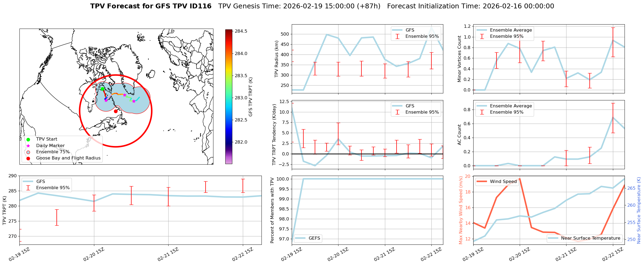The width and height of the screenshot is (644, 265).
Task: Click Goose Bay and Flight Radius legend marker
Action: coord(28,158)
